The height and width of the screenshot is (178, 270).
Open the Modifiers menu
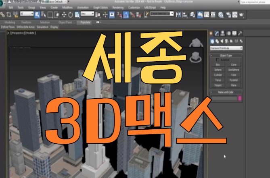click(x=67, y=8)
